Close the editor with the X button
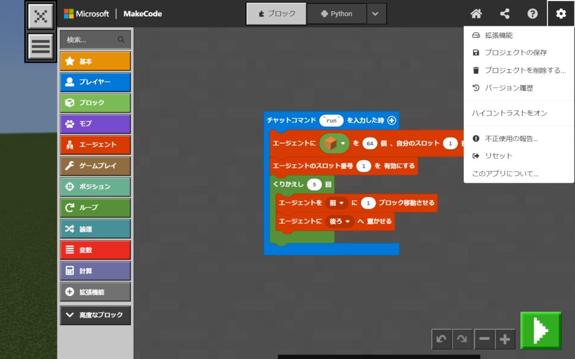The height and width of the screenshot is (359, 575). click(41, 16)
